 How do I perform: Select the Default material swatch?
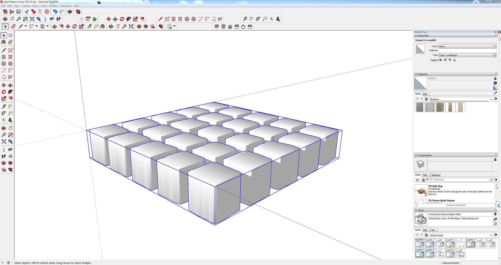[420, 83]
